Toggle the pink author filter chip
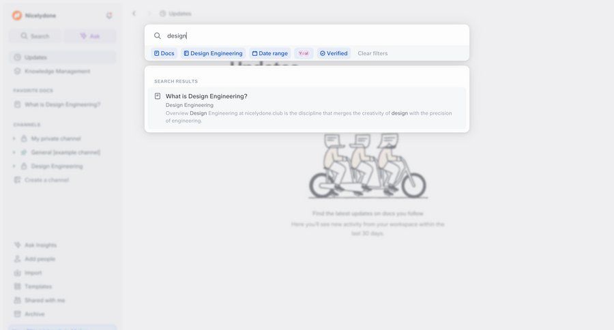The width and height of the screenshot is (614, 330). [304, 53]
